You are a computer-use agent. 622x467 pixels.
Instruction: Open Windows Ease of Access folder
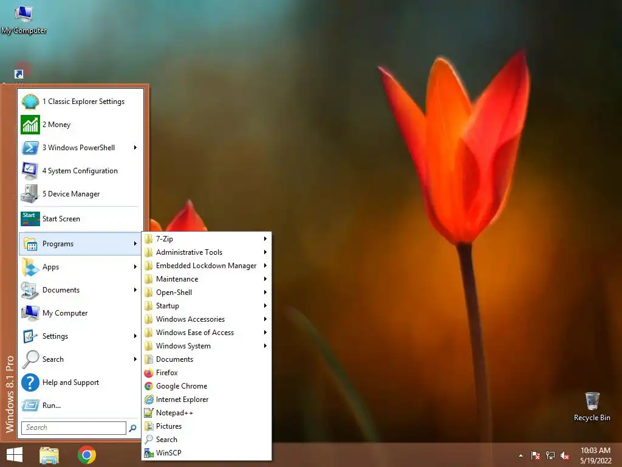[207, 333]
